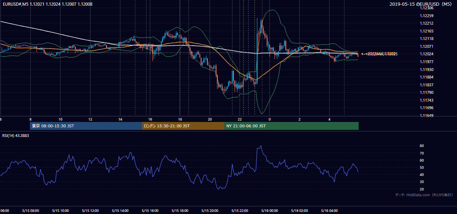Click the 5/15 18:00 bottom axis label
The width and height of the screenshot is (457, 214).
click(x=180, y=211)
